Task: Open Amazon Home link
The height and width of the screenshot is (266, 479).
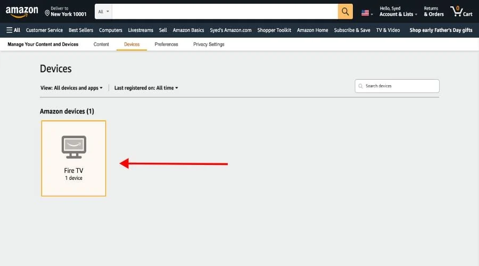Action: point(312,30)
